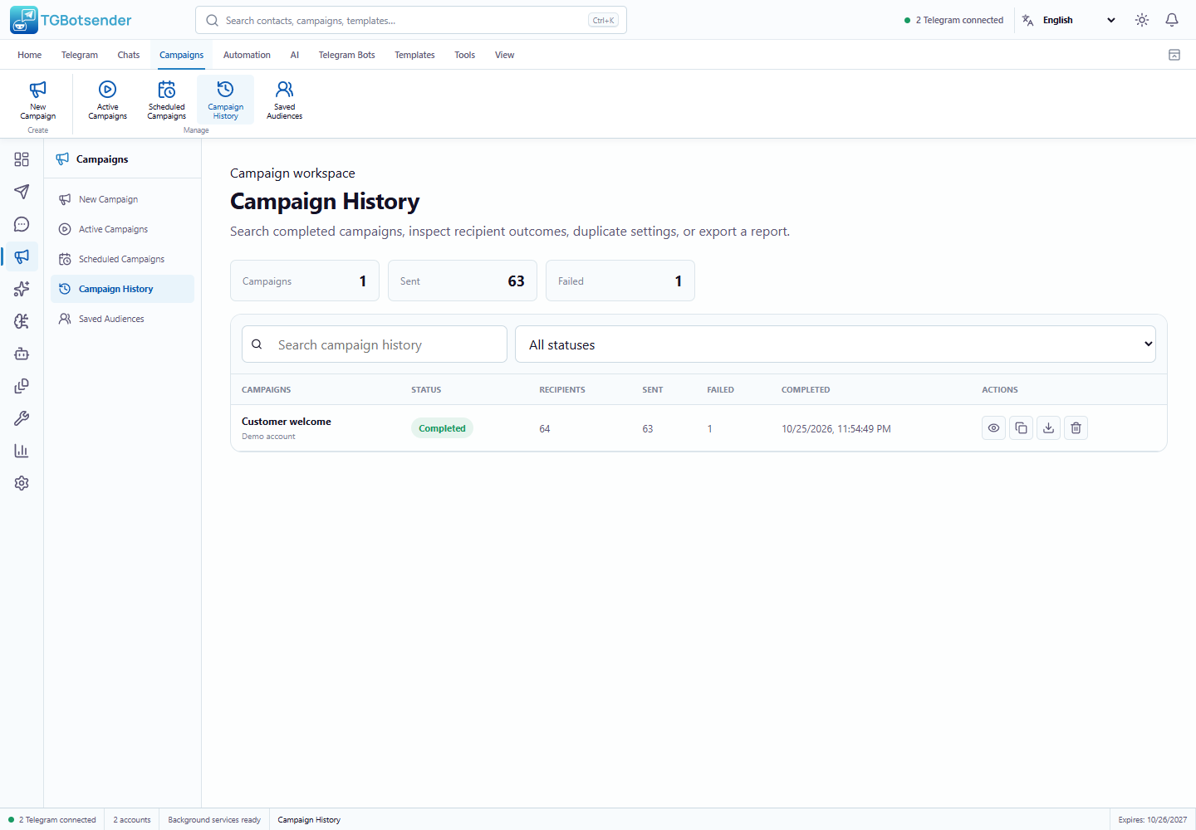Open the Telegram menu tab
Screen dimensions: 1196x830
[x=80, y=55]
